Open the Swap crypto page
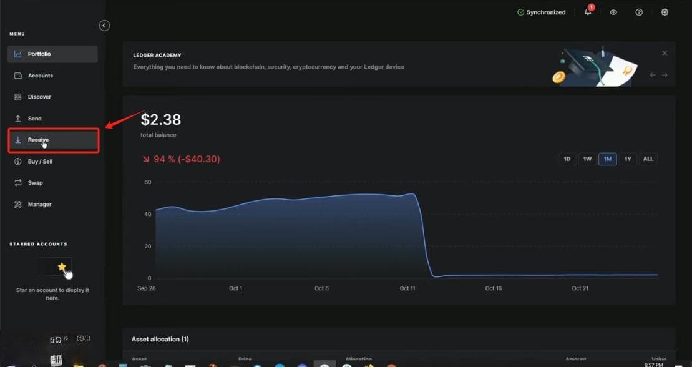Image resolution: width=692 pixels, height=367 pixels. pyautogui.click(x=52, y=183)
